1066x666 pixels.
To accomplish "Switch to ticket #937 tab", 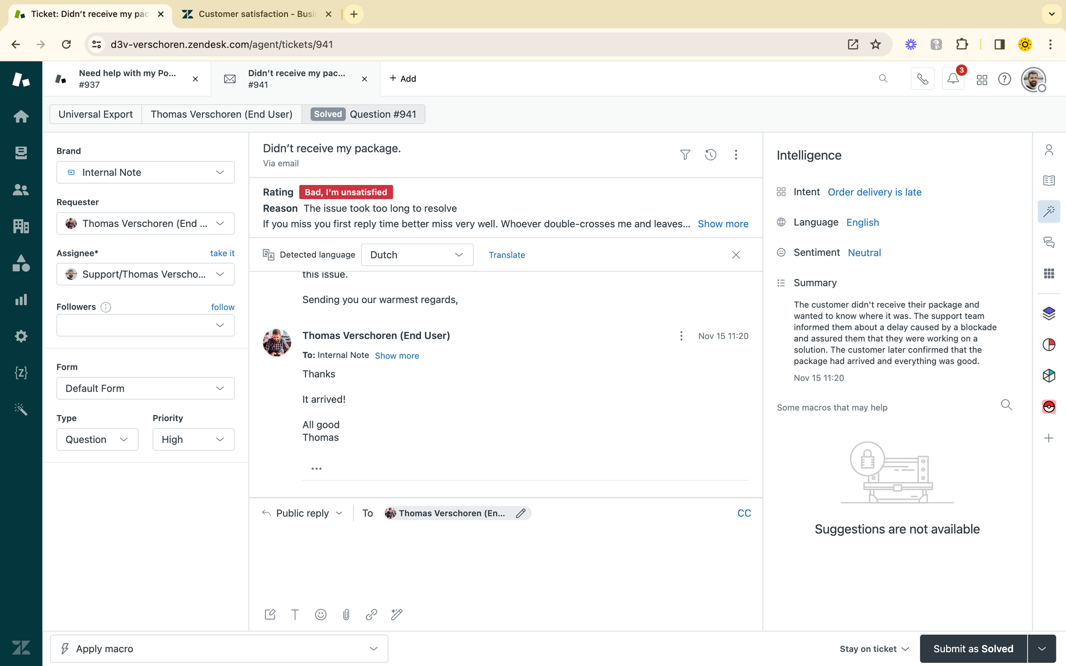I will (x=127, y=79).
